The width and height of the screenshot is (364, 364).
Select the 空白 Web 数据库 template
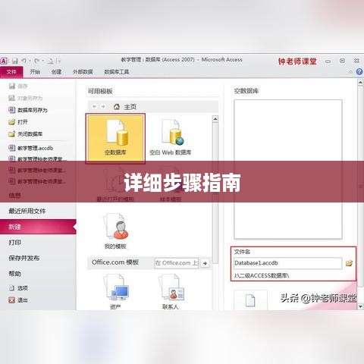171,138
